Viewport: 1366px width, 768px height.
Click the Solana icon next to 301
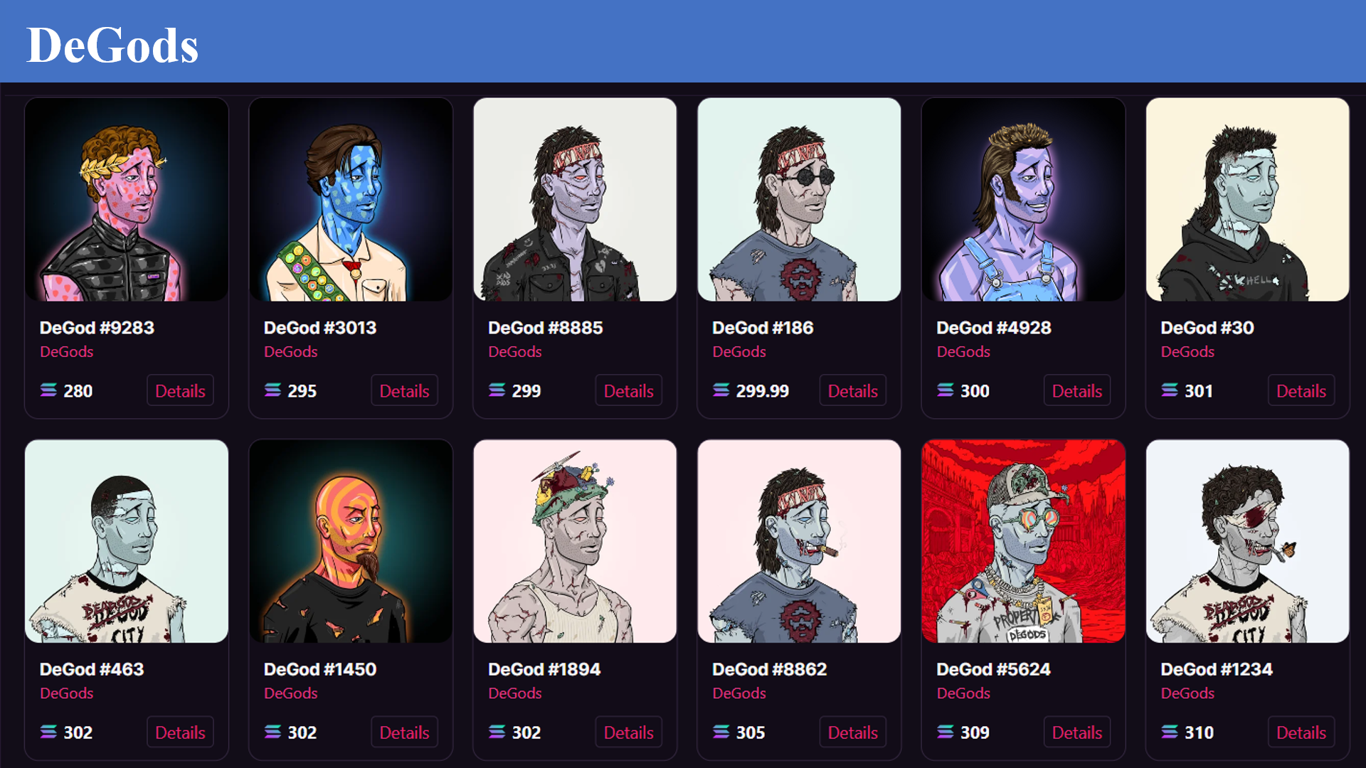1169,390
